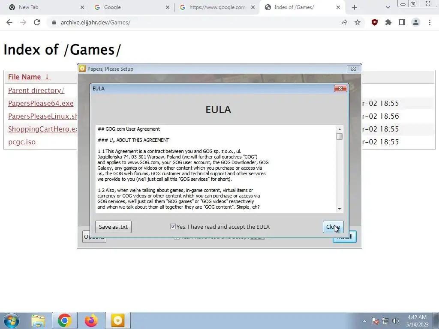Reload the page with the refresh icon
The width and height of the screenshot is (439, 329).
(37, 22)
